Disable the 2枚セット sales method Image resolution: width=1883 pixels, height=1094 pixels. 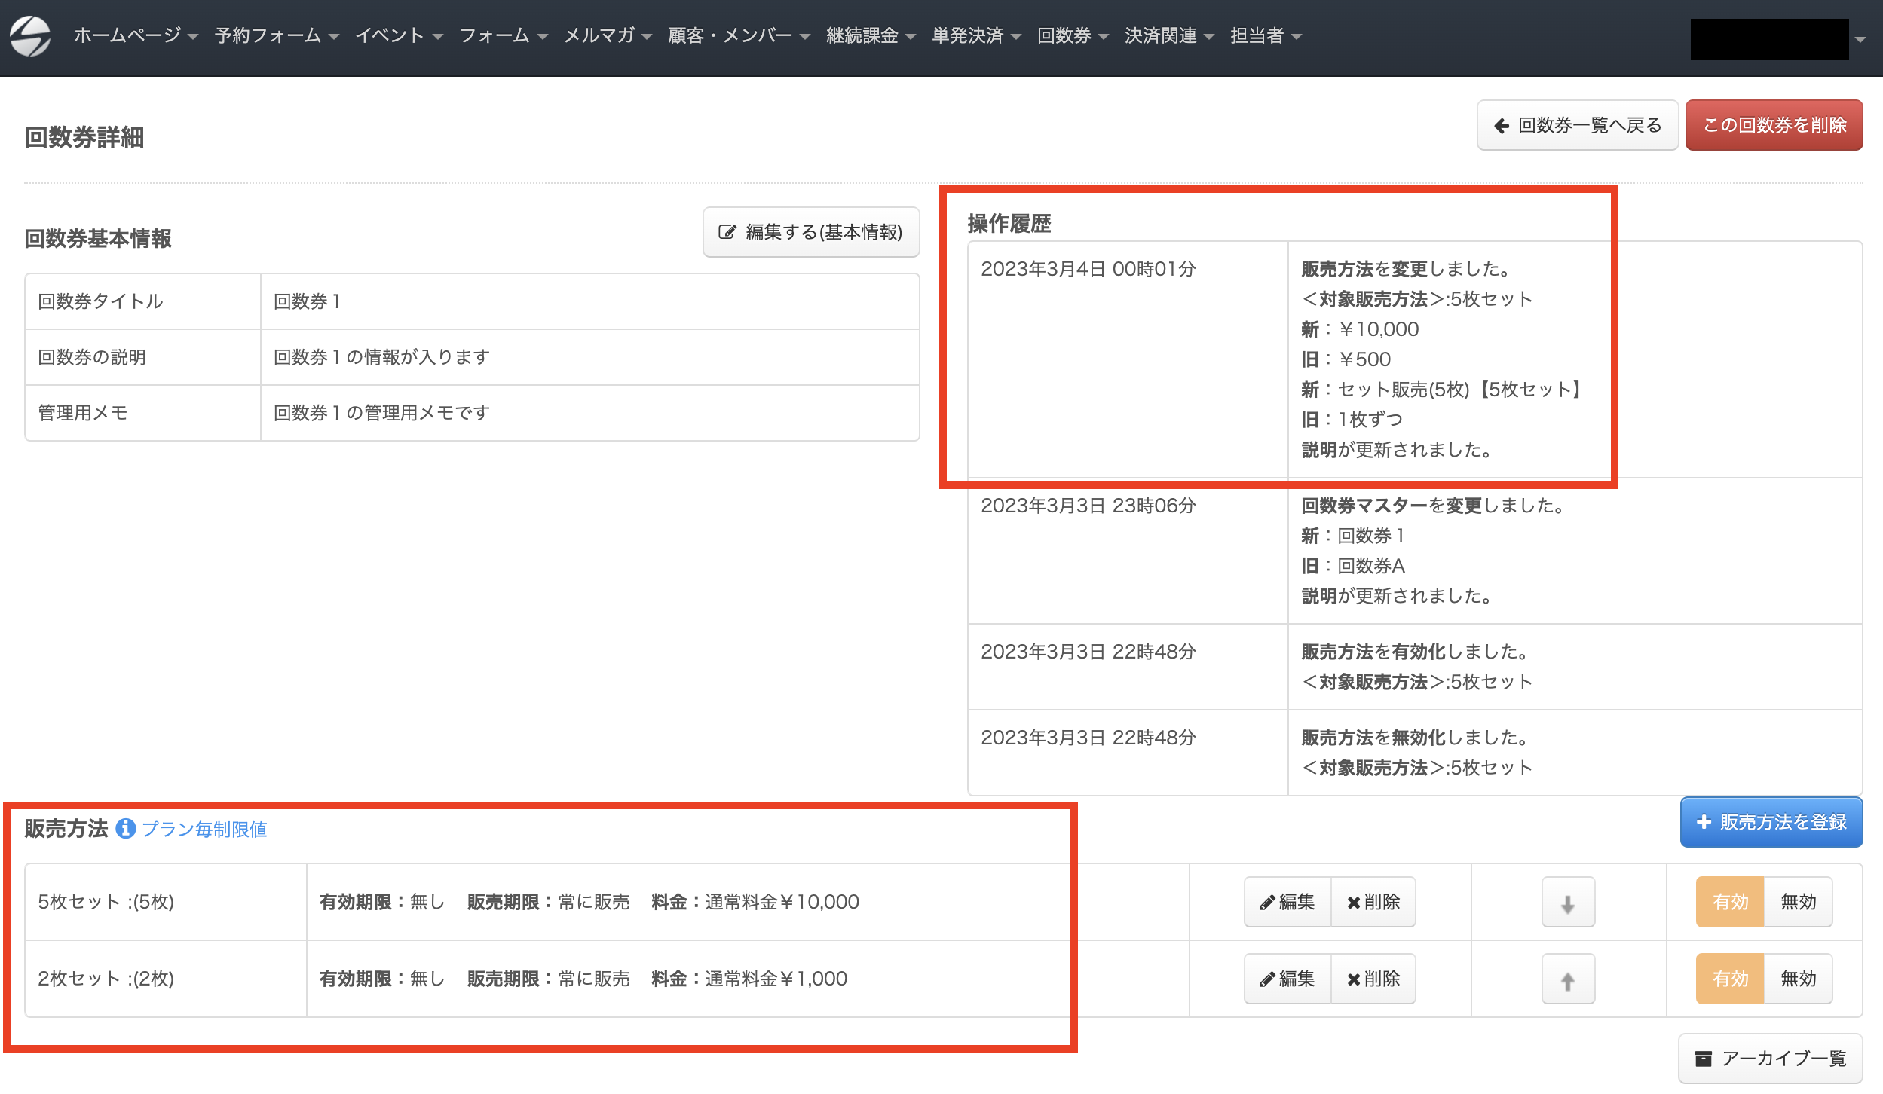tap(1798, 979)
